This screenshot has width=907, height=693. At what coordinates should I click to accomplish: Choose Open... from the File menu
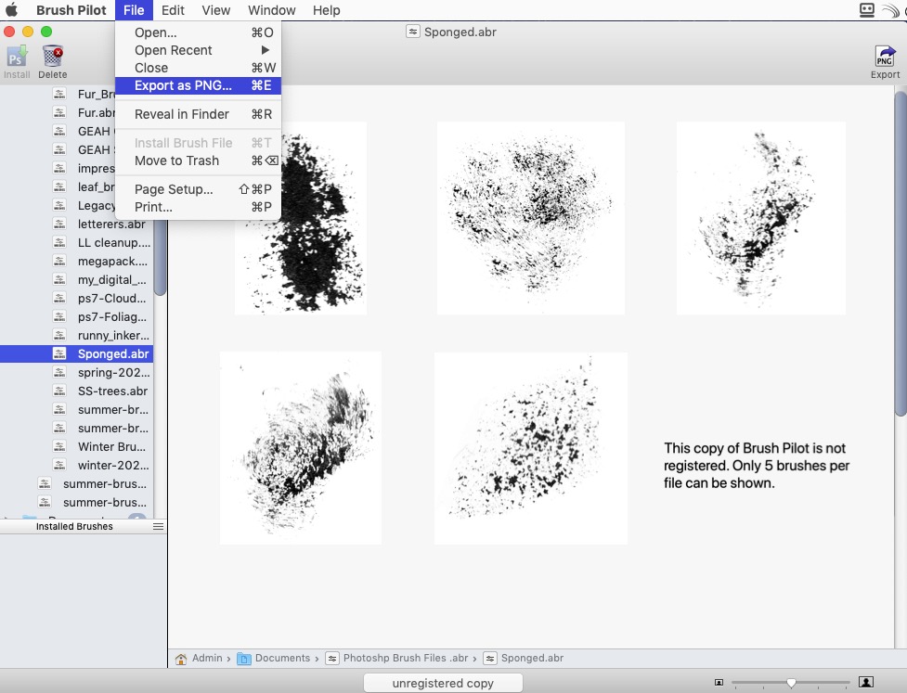[x=198, y=32]
